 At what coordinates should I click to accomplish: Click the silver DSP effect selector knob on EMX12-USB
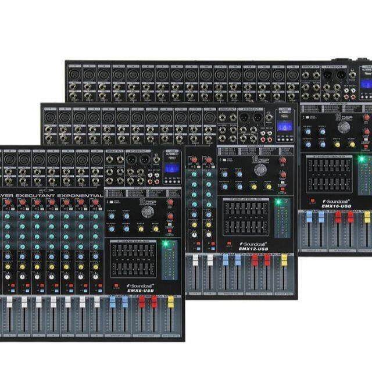coord(260,170)
